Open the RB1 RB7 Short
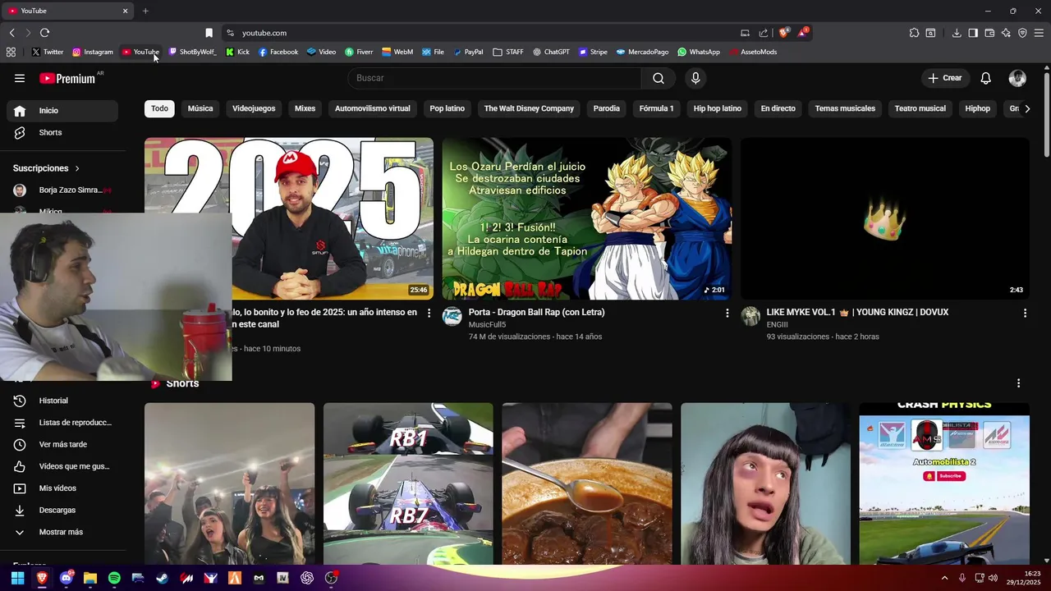The image size is (1051, 591). point(408,483)
